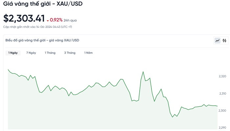Click the 24h qua label

(70, 20)
